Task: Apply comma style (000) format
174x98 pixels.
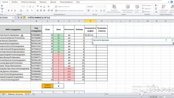Action: [96, 11]
